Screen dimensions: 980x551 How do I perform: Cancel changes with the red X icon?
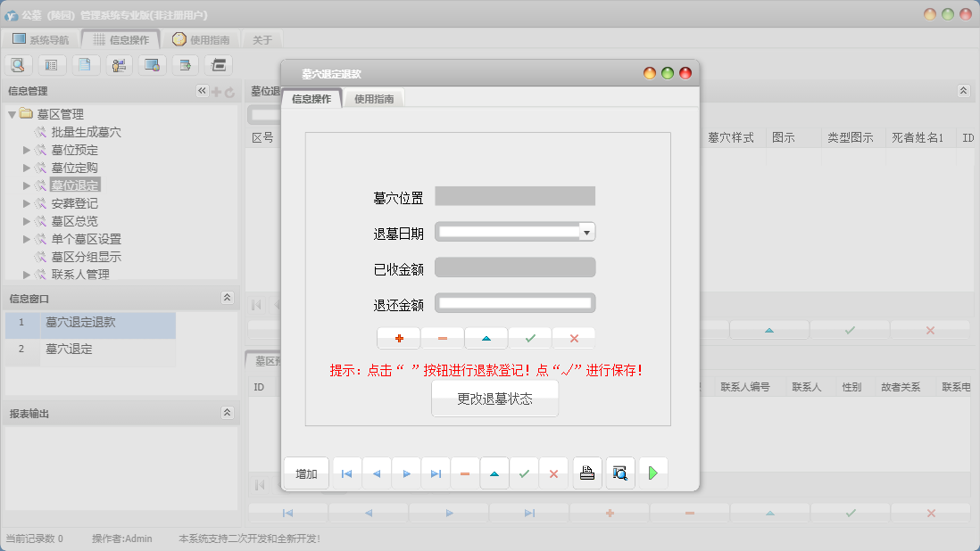pos(573,338)
